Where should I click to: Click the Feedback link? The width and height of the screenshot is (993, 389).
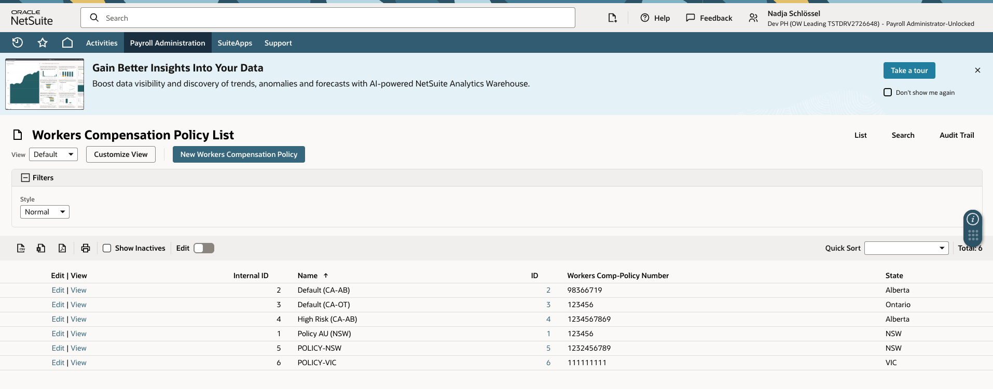tap(716, 18)
